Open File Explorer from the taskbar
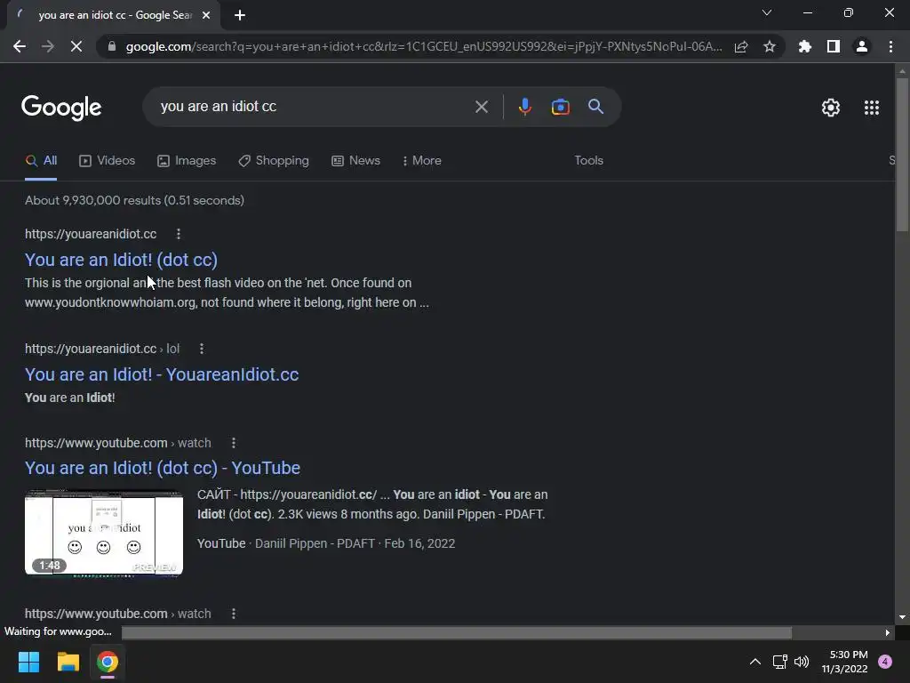This screenshot has width=910, height=683. (x=68, y=662)
